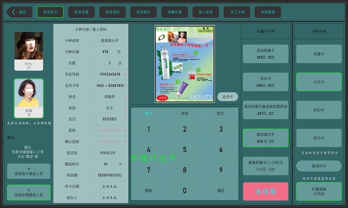Viewport: 348px width, 208px height.
Task: Switch keypad to 数字 mode
Action: tap(149, 114)
